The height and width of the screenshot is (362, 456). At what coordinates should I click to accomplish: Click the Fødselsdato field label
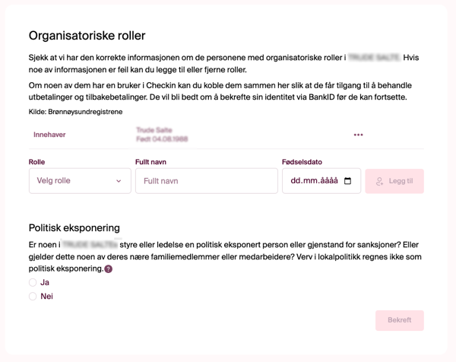pos(302,162)
